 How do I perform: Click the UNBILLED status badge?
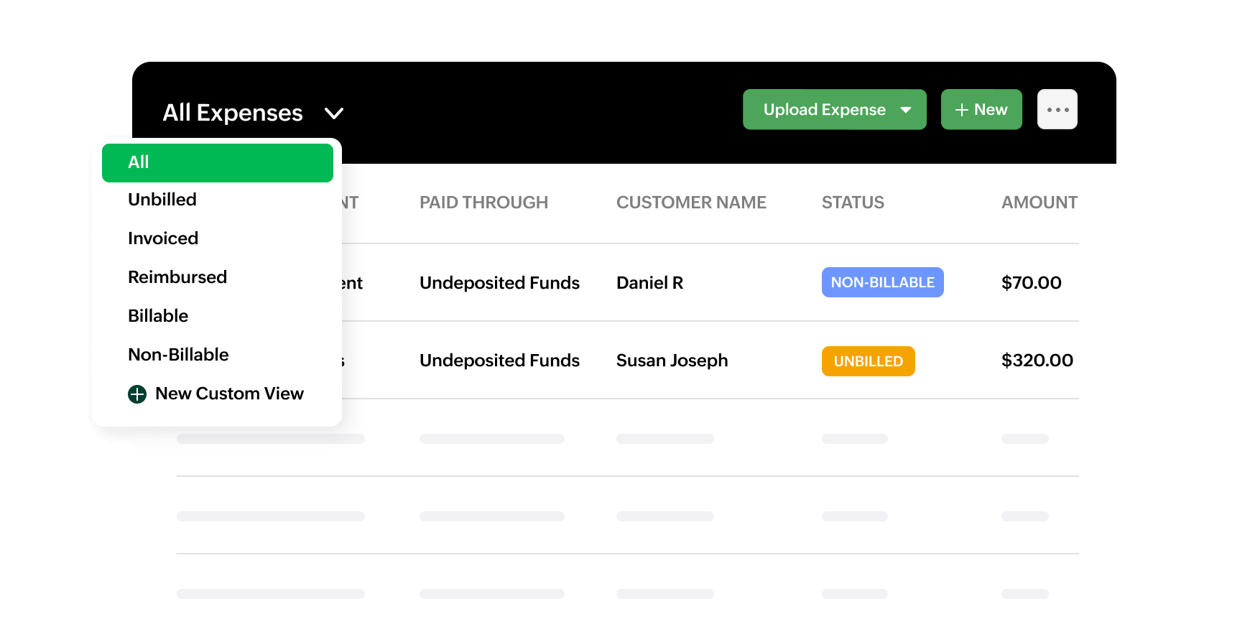pos(868,361)
